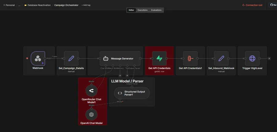Open the Message Generator agent node
This screenshot has width=277, height=132.
point(120,58)
